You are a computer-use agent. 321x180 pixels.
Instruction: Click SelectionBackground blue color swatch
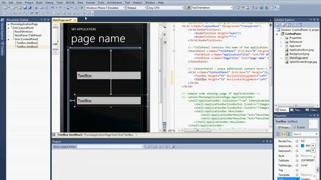click(302, 145)
